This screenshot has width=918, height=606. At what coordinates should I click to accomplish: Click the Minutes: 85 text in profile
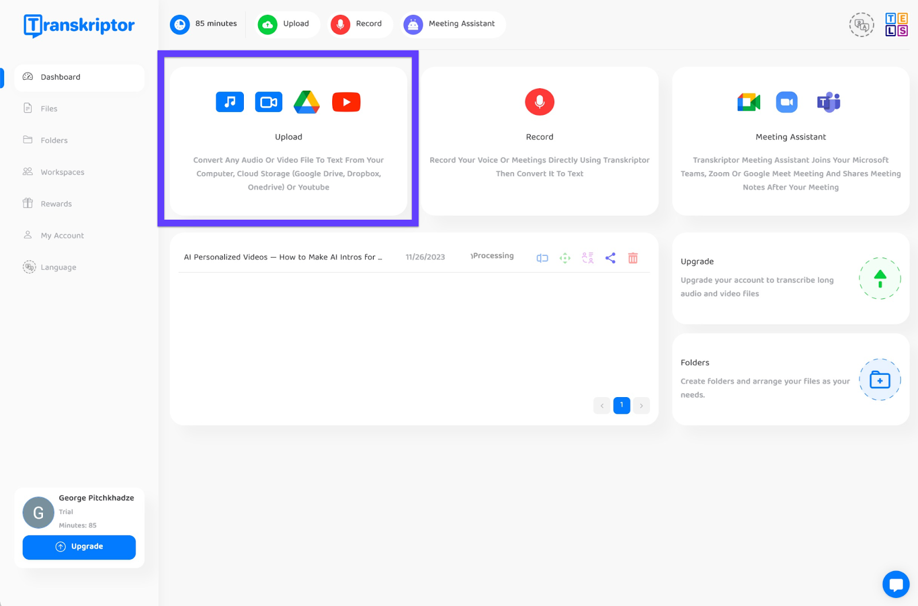77,526
